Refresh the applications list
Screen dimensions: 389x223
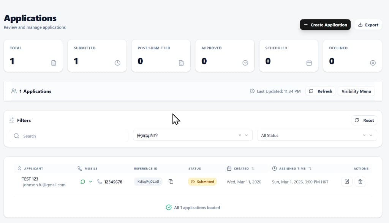(x=320, y=91)
